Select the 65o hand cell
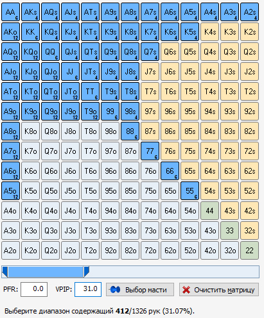 170,191
